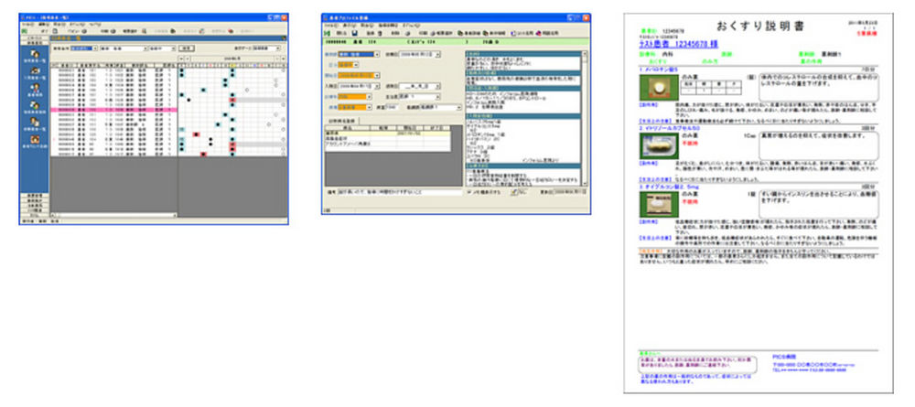
Task: Select the 診察病名登録 tab in the middle window
Action: point(342,120)
